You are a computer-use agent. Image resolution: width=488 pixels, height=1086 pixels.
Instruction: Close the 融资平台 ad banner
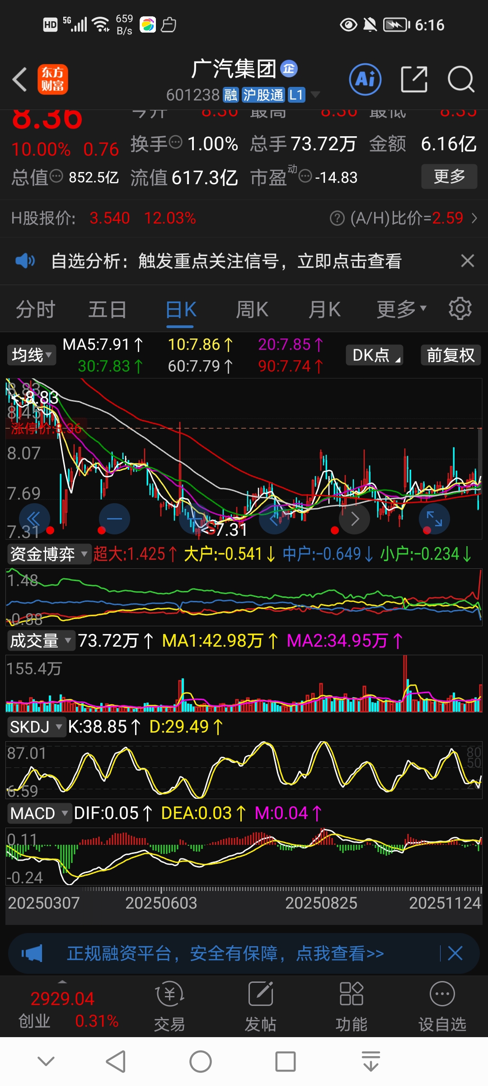[455, 953]
